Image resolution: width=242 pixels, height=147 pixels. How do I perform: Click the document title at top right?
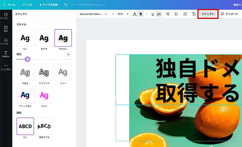(237, 5)
